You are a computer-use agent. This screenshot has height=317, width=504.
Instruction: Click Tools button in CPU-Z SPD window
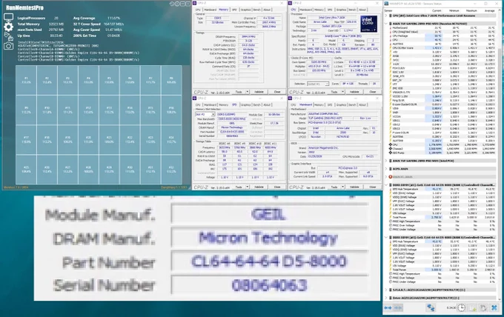click(x=239, y=187)
